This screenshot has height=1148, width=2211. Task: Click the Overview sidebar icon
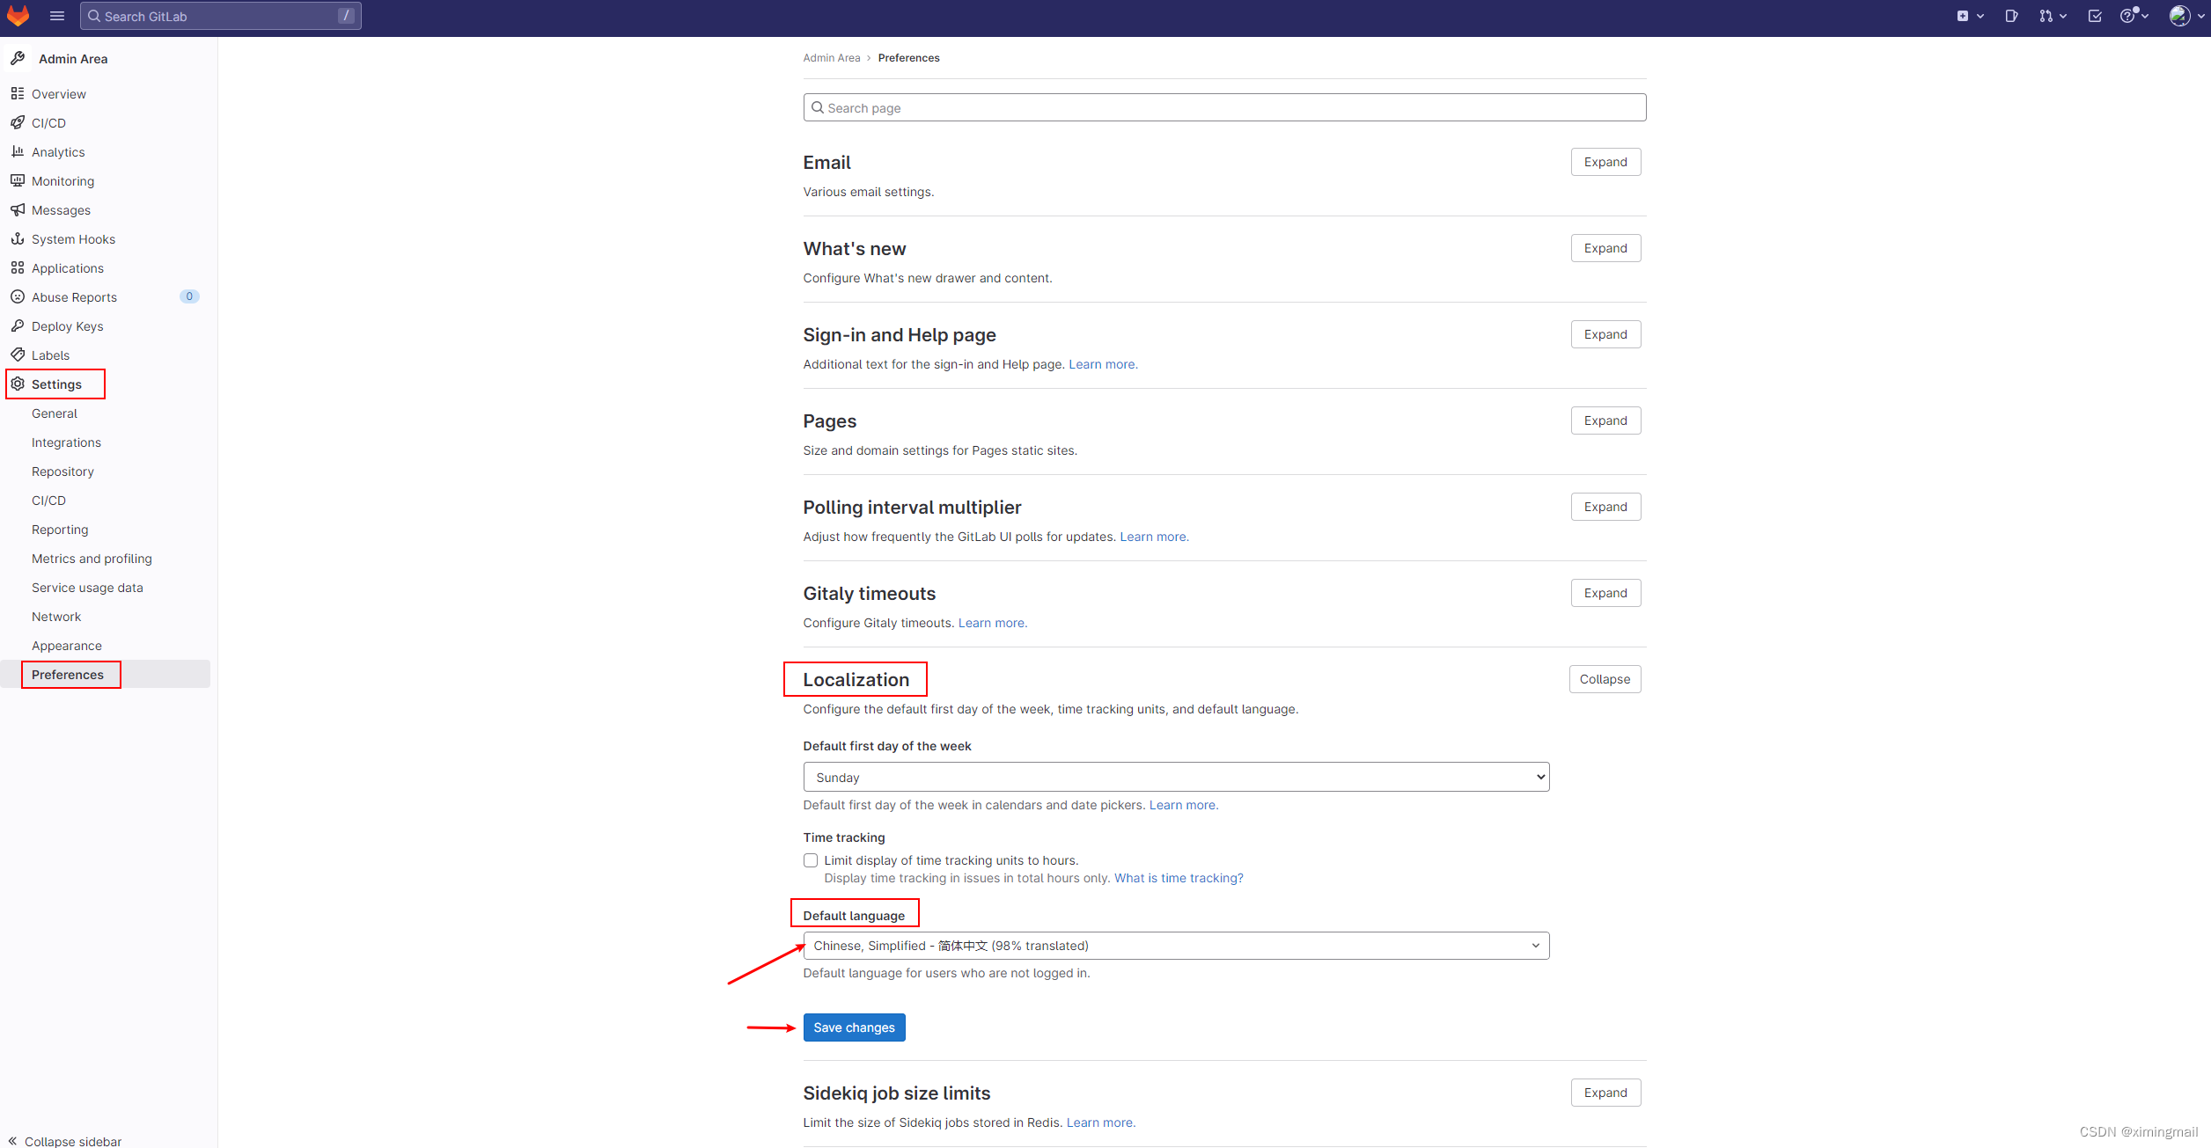[18, 93]
